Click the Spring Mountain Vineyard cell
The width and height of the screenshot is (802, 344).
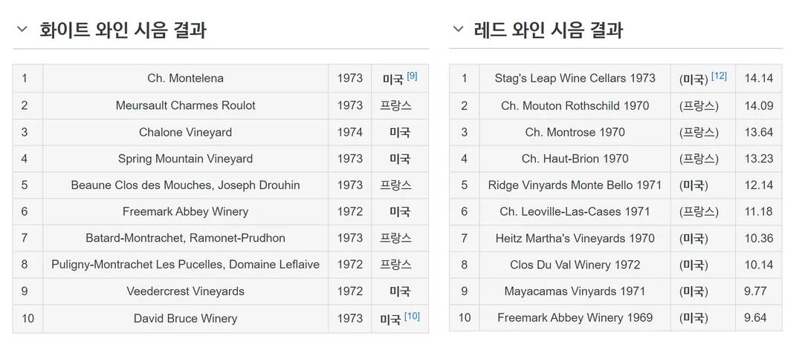pyautogui.click(x=185, y=159)
